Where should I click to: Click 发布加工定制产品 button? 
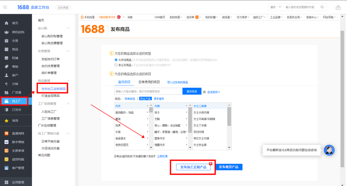click(193, 167)
